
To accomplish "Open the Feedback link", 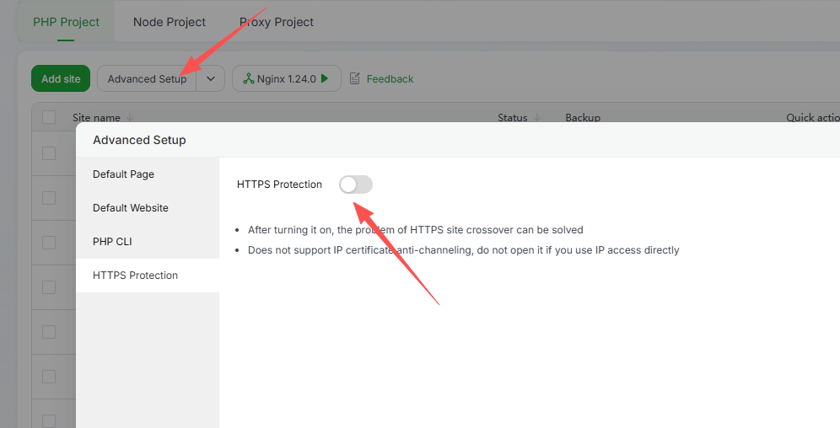I will click(x=390, y=78).
